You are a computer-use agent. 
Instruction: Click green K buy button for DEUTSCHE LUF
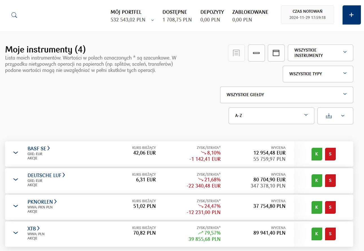[317, 180]
